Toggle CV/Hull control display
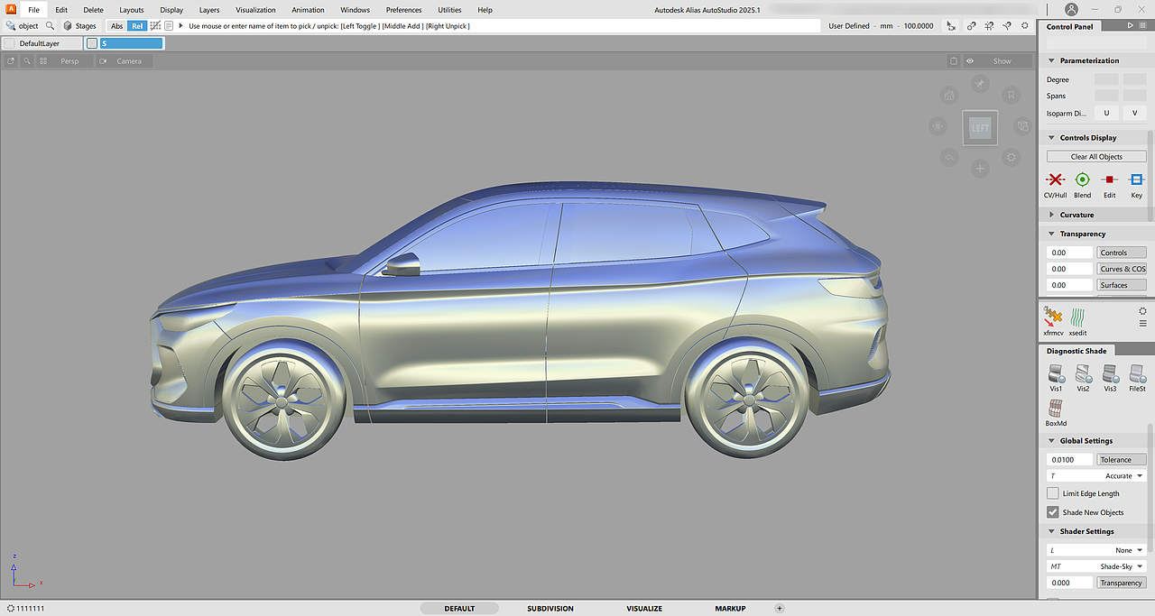The height and width of the screenshot is (616, 1155). coord(1055,186)
